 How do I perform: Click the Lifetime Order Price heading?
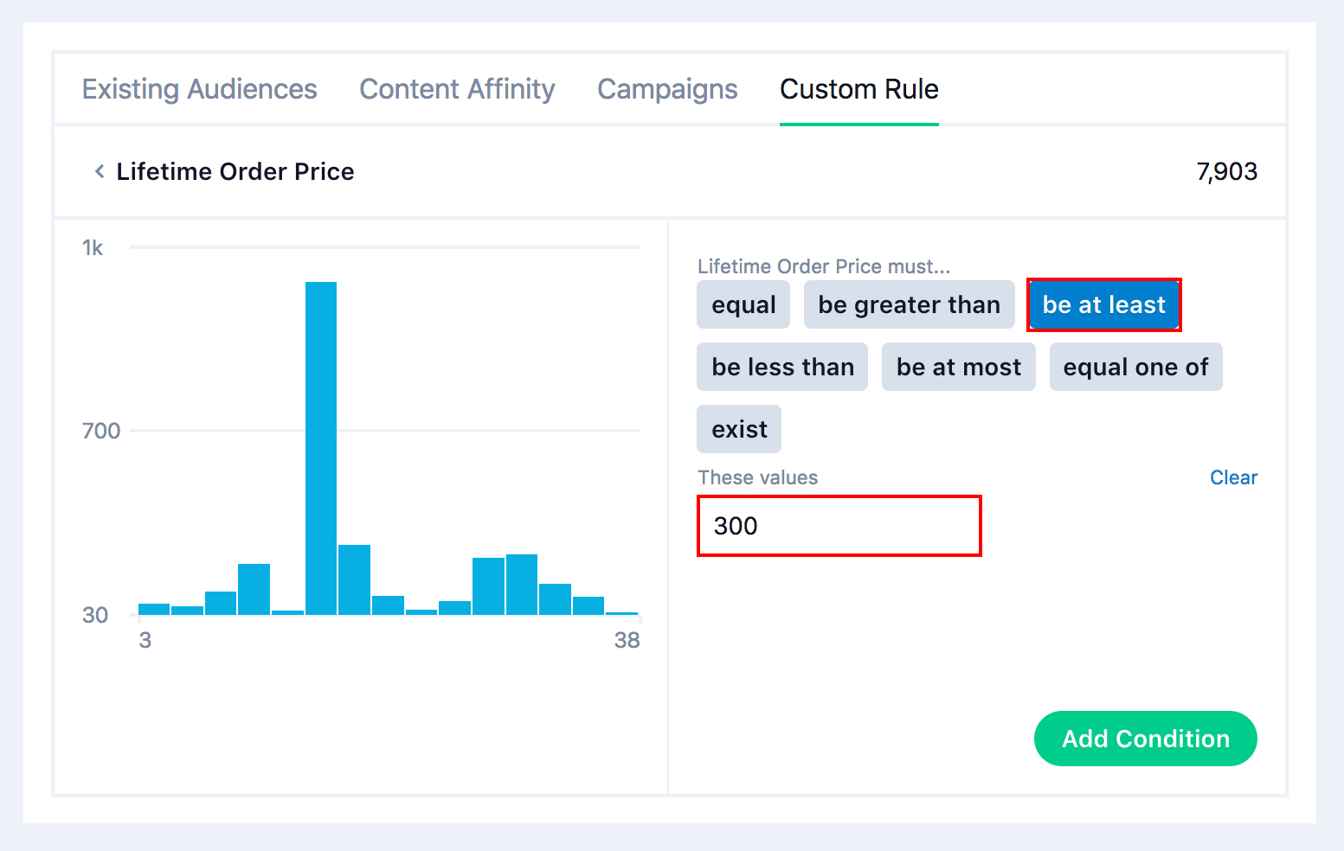235,171
